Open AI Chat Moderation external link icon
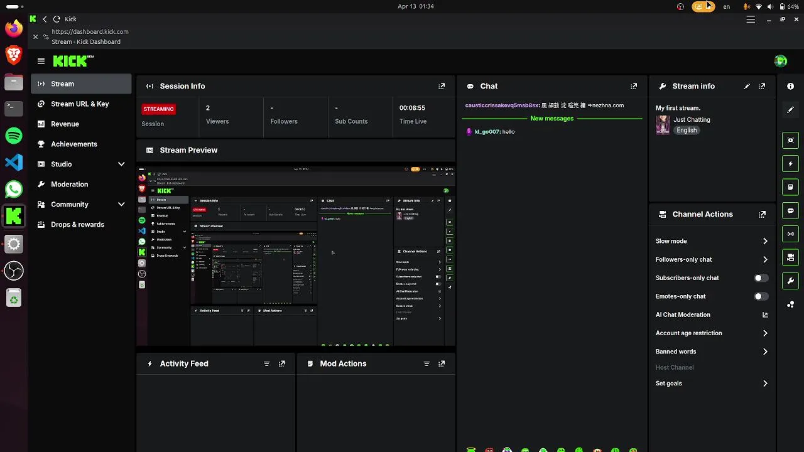804x452 pixels. [765, 315]
